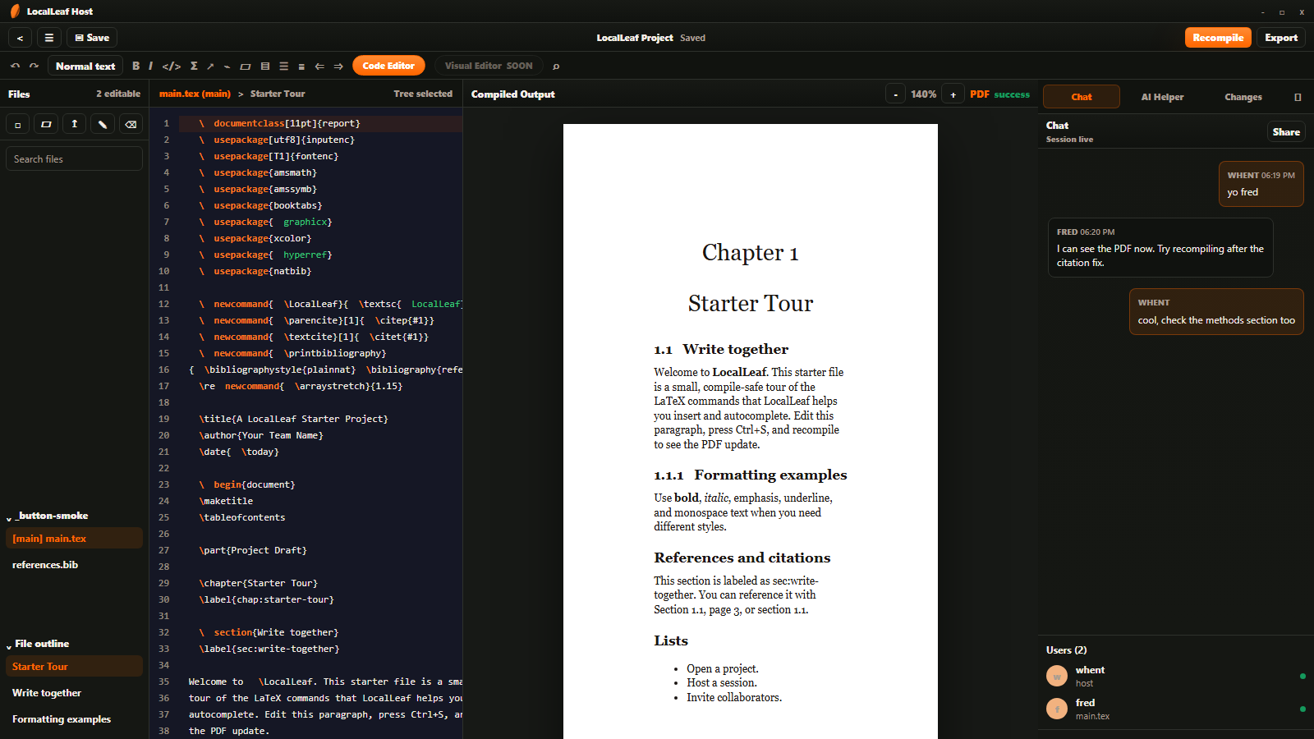Insert a link with the arrow icon

click(210, 67)
